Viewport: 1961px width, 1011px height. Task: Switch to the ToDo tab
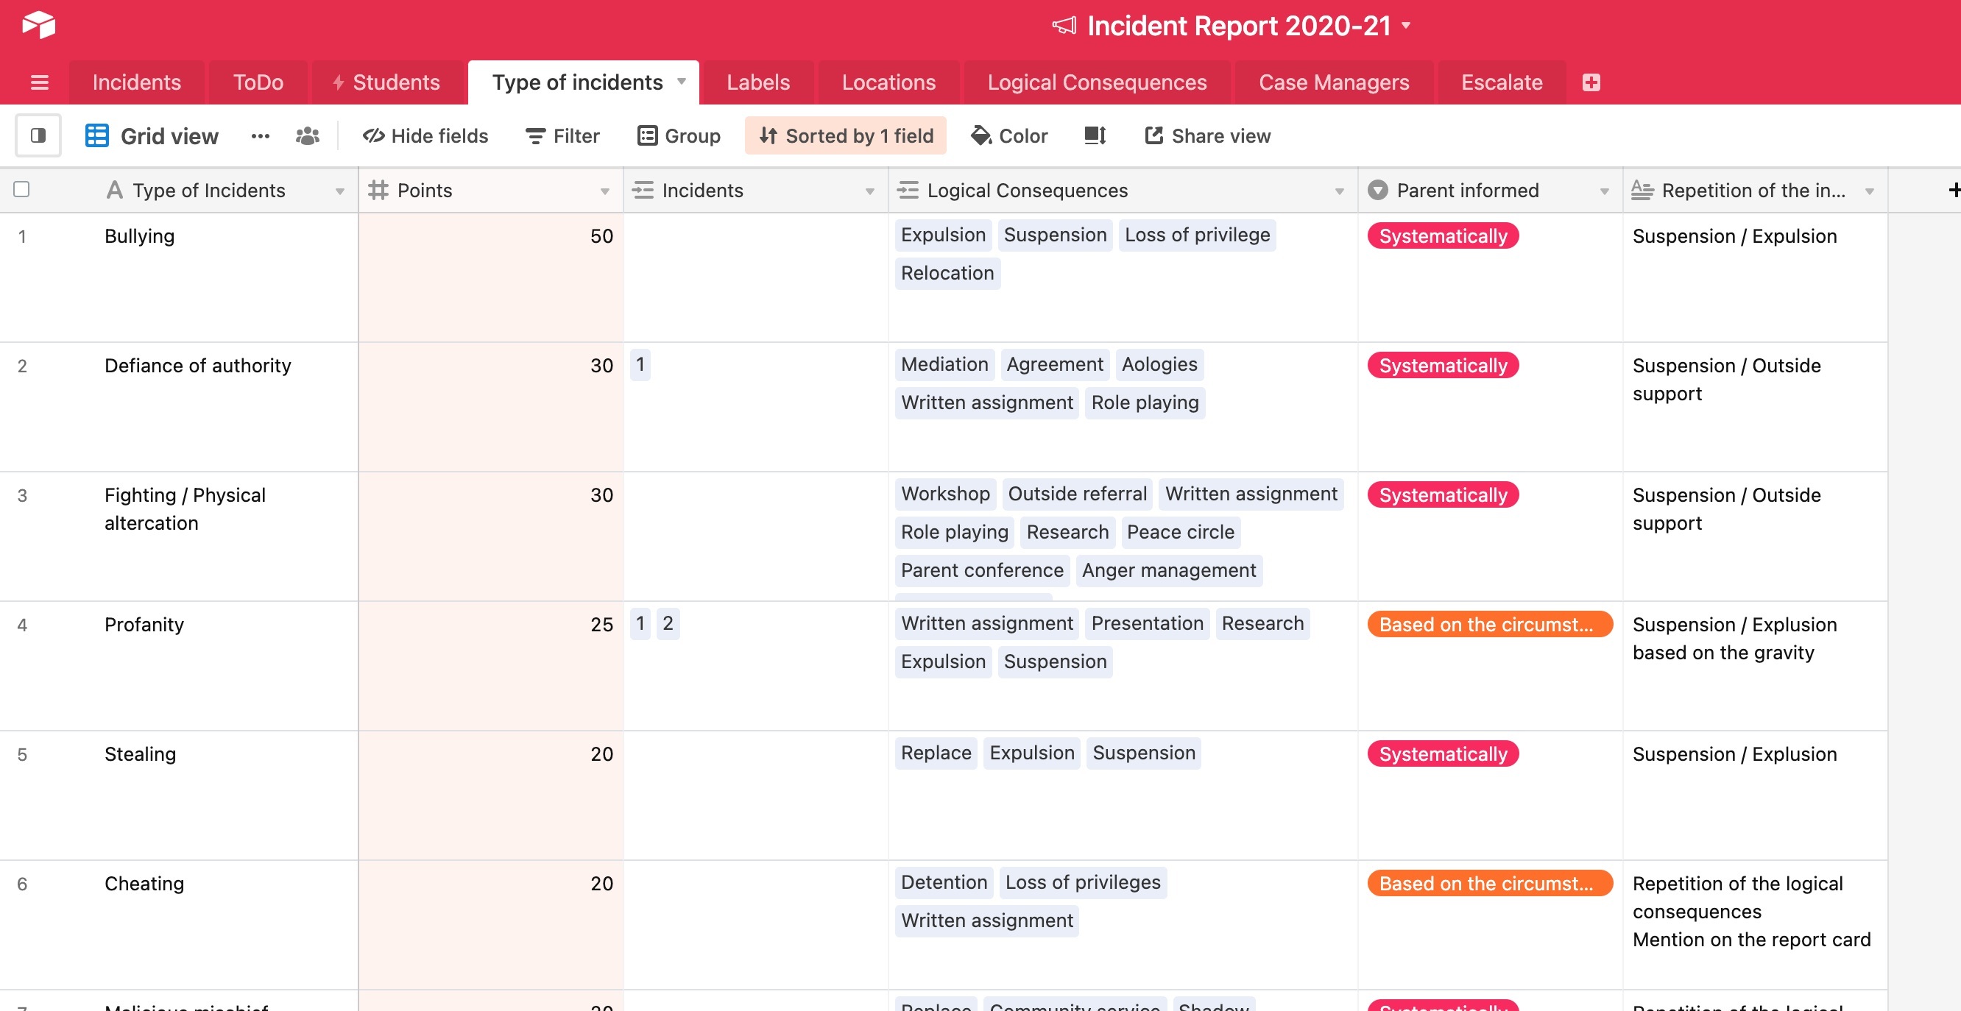[x=258, y=82]
